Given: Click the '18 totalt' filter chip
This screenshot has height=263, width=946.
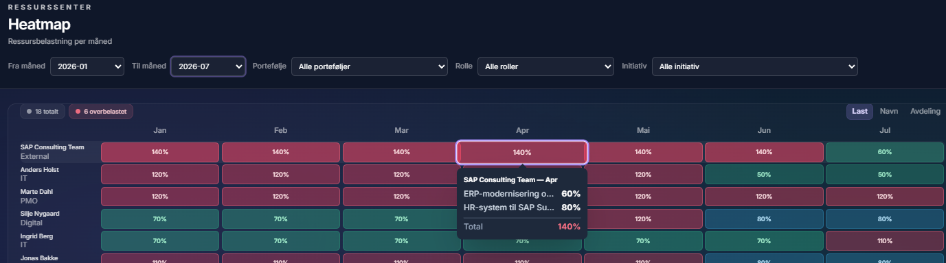Looking at the screenshot, I should tap(43, 111).
